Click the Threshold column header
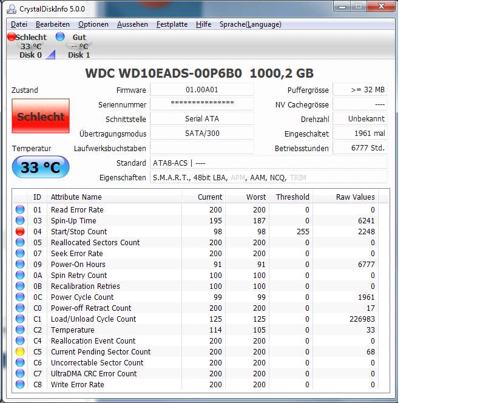The width and height of the screenshot is (480, 403). 291,197
